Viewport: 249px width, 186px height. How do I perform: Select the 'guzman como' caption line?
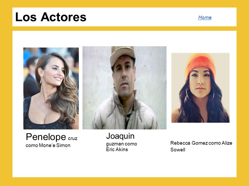[x=121, y=144]
